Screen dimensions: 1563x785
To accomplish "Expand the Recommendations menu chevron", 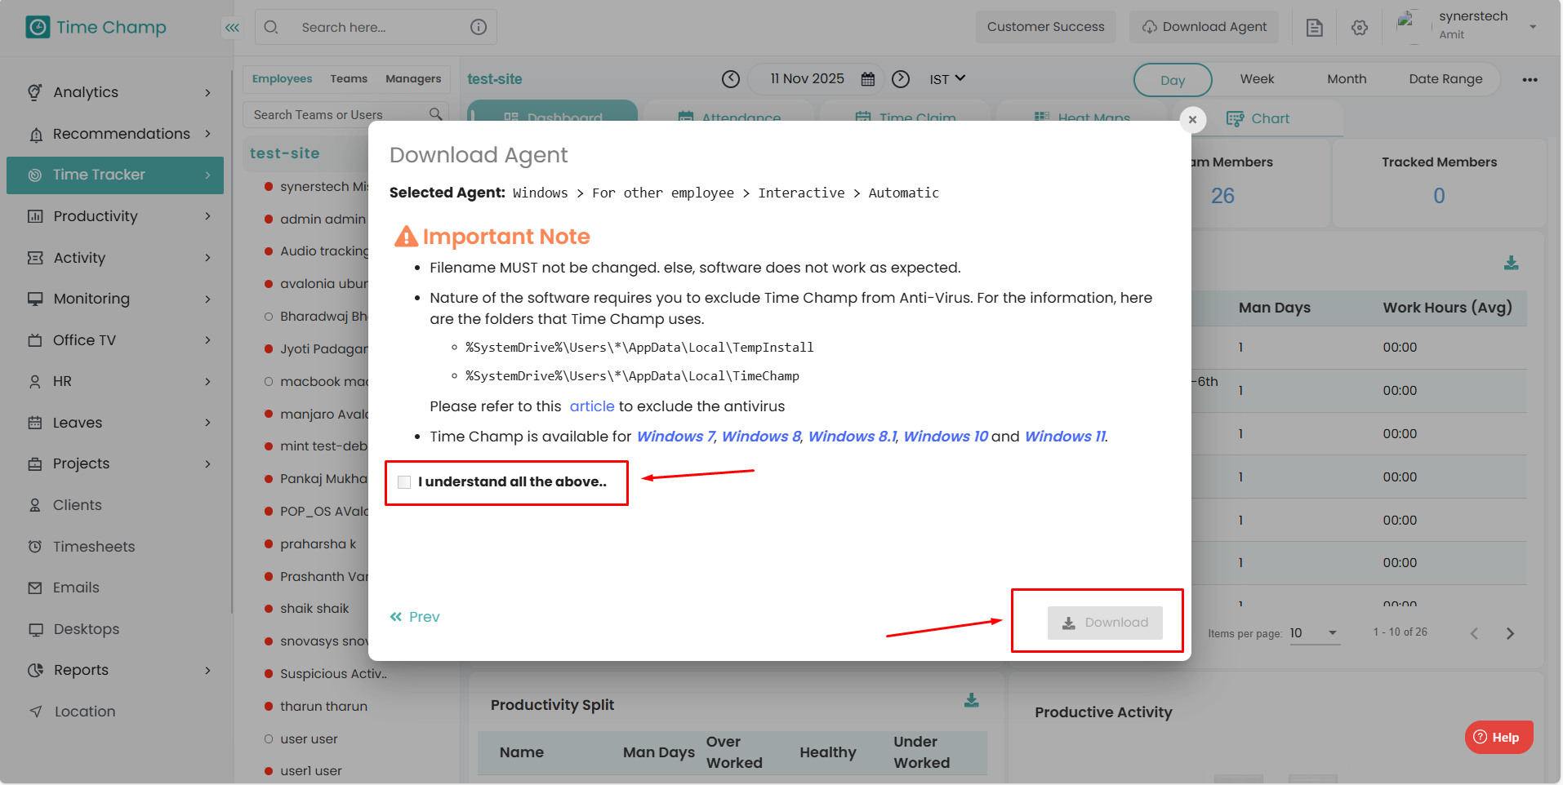I will click(208, 133).
